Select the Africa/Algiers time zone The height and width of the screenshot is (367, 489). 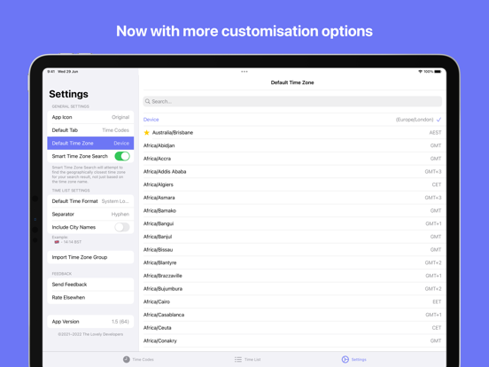tap(292, 184)
